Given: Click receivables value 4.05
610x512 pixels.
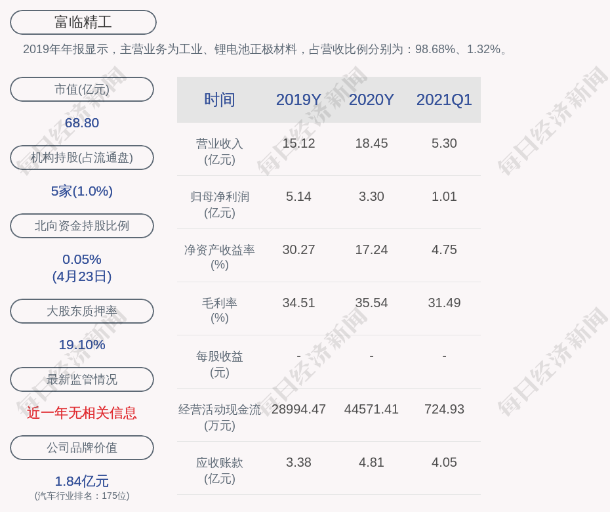Looking at the screenshot, I should tap(444, 463).
